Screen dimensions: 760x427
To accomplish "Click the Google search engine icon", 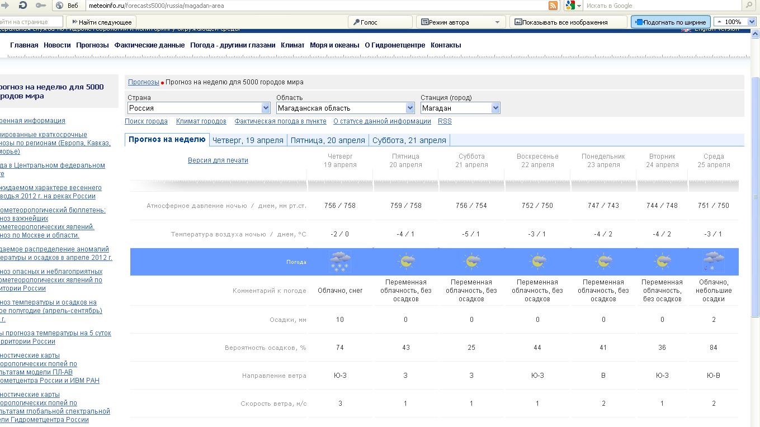I will (570, 6).
